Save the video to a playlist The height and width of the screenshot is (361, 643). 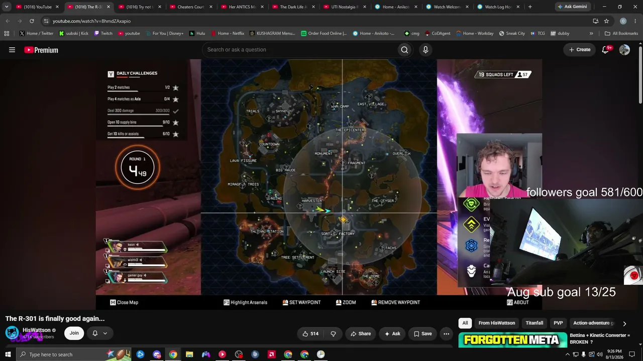click(x=422, y=333)
